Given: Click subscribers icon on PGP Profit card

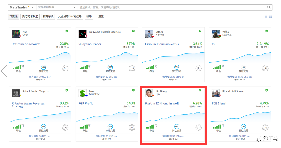Looking at the screenshot, I should click(x=132, y=127).
